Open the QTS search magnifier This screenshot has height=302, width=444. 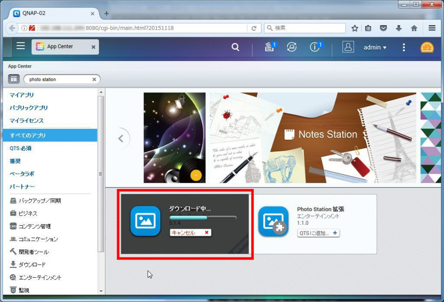(x=235, y=47)
